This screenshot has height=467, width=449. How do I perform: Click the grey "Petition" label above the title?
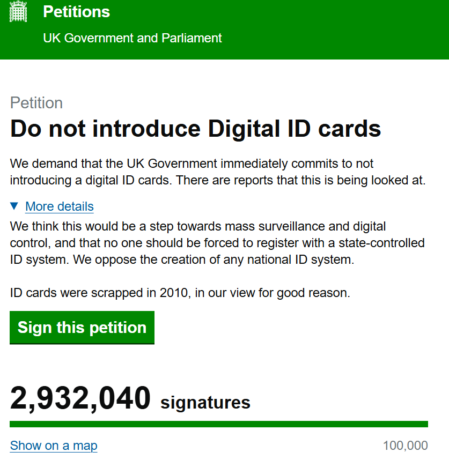pyautogui.click(x=36, y=103)
